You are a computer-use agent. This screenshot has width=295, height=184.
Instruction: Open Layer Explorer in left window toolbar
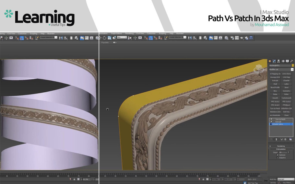pyautogui.click(x=76, y=38)
